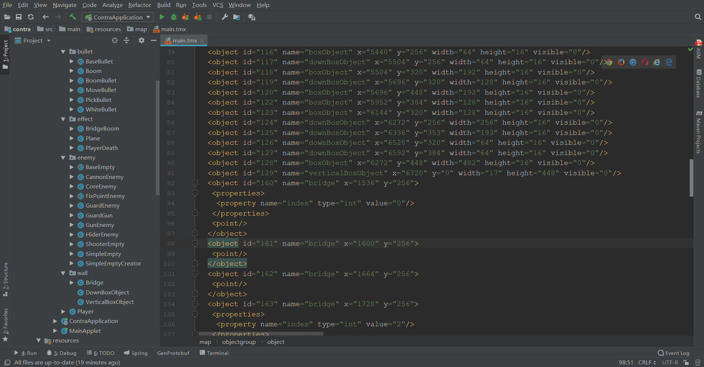The image size is (704, 367).
Task: Click the objectgroup breadcrumb
Action: click(239, 342)
